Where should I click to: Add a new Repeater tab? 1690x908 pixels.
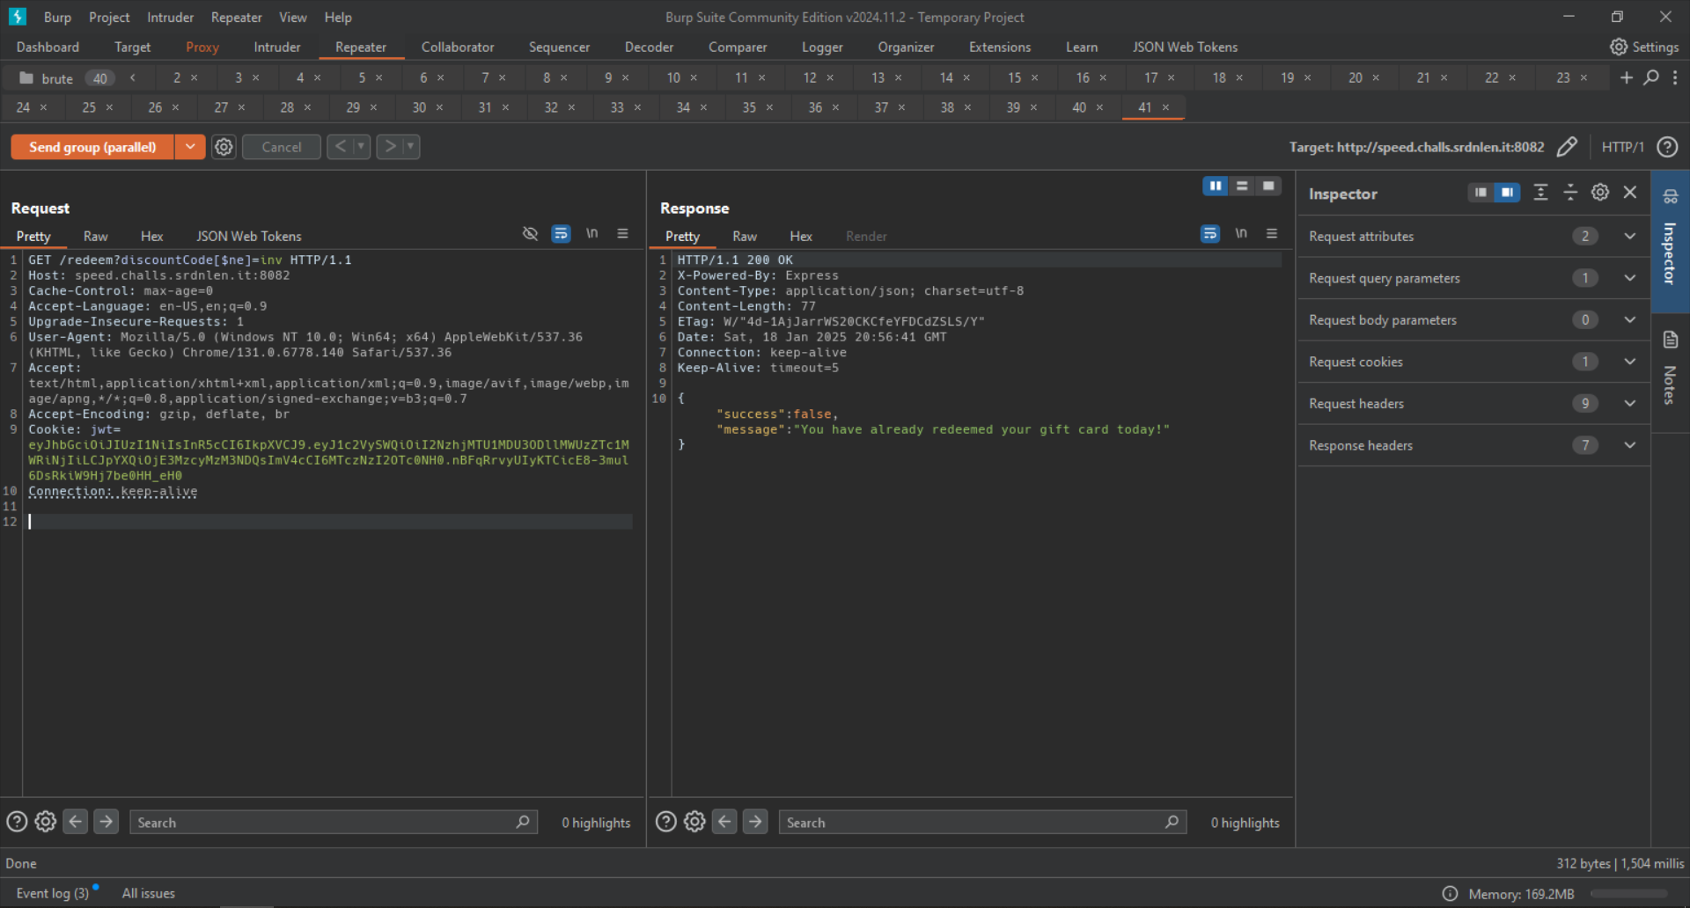pyautogui.click(x=1626, y=77)
